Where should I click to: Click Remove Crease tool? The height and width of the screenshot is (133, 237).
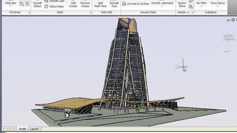coord(85,4)
